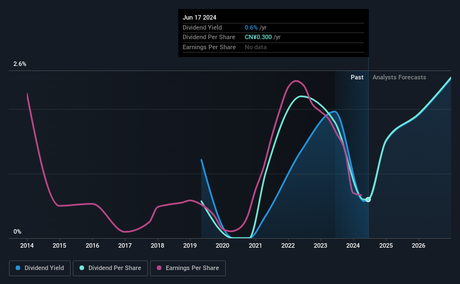Viewport: 460px width, 284px height.
Task: Toggle the Dividend Per Share legend button
Action: [x=110, y=268]
